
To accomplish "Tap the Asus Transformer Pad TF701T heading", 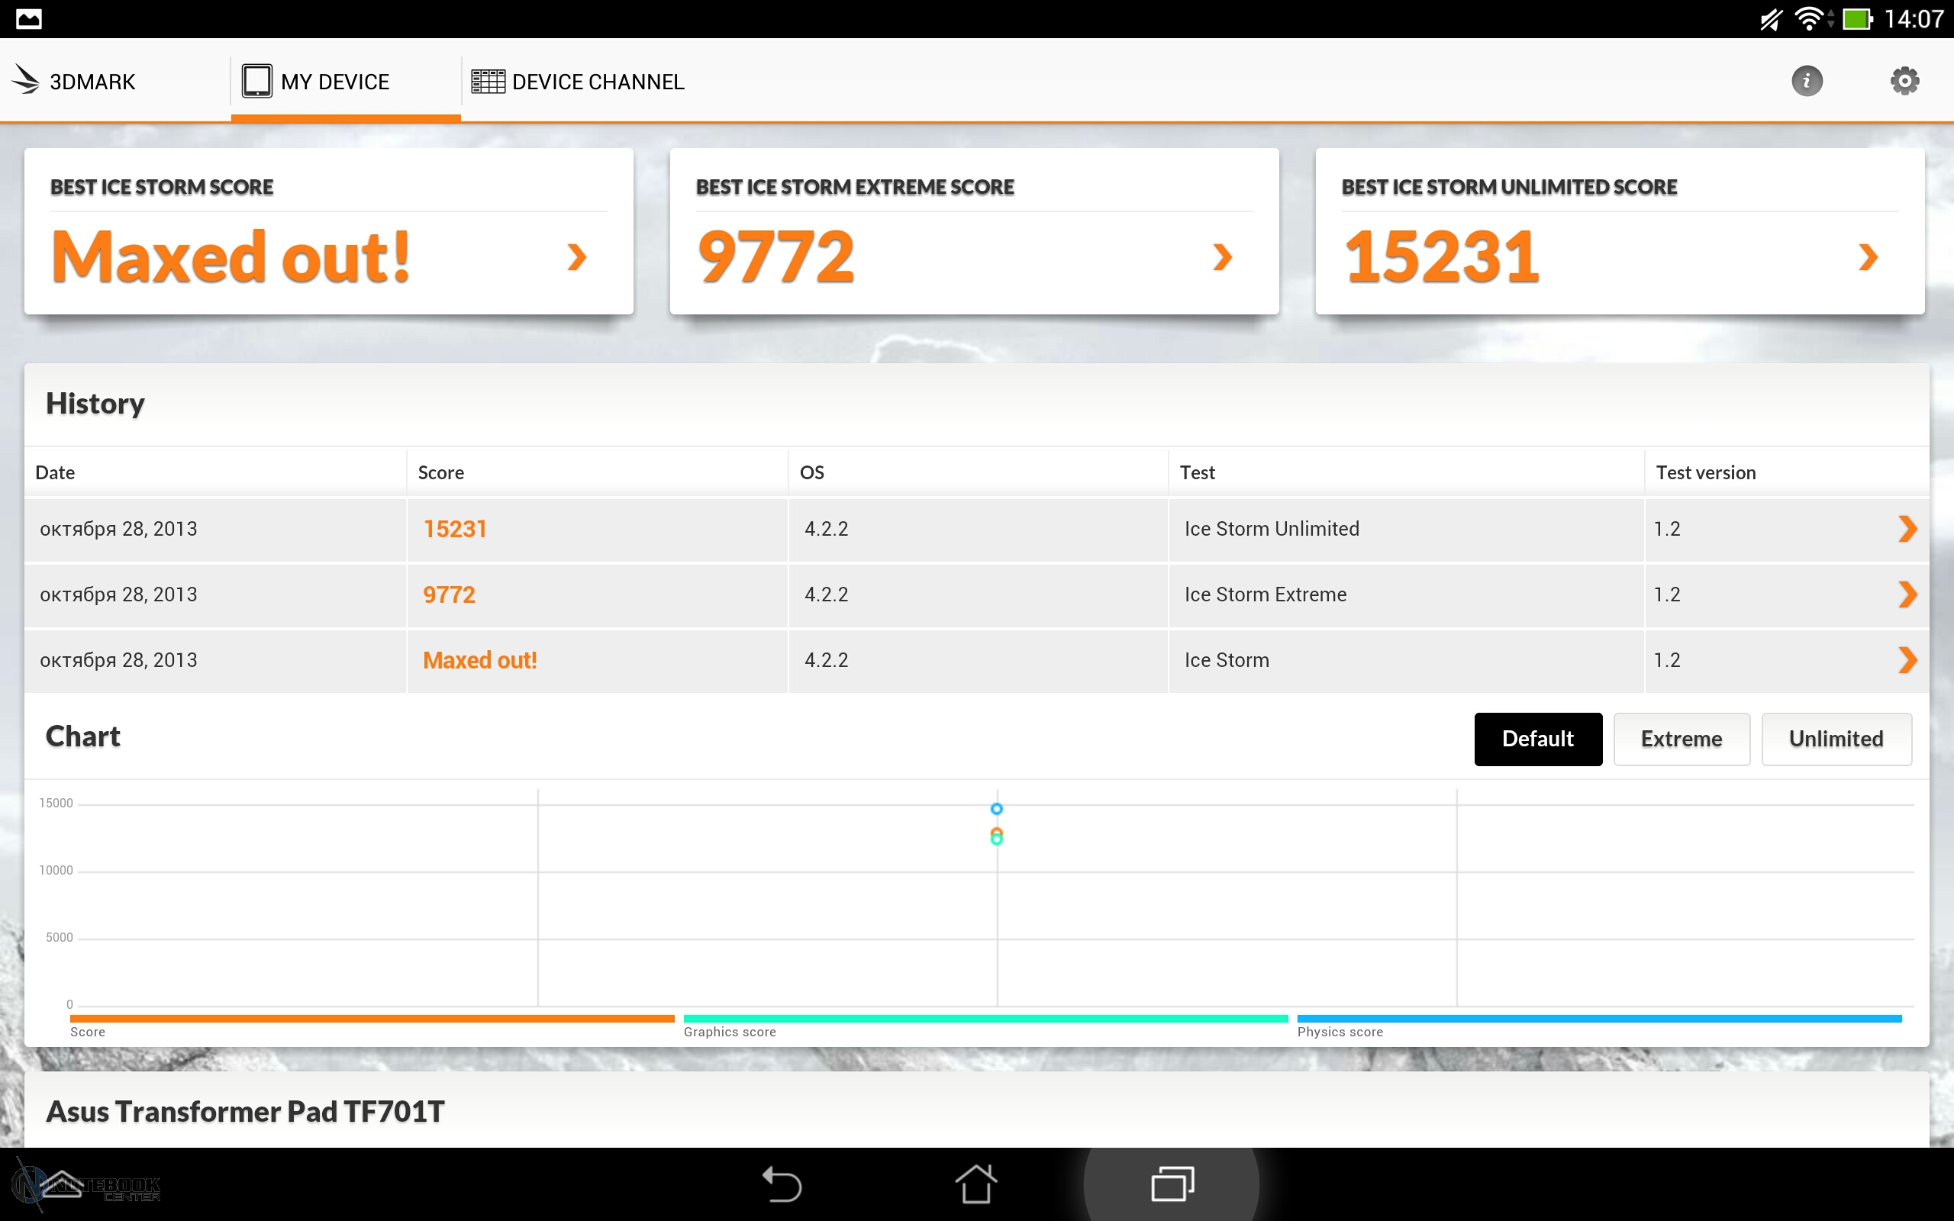I will pos(245,1111).
